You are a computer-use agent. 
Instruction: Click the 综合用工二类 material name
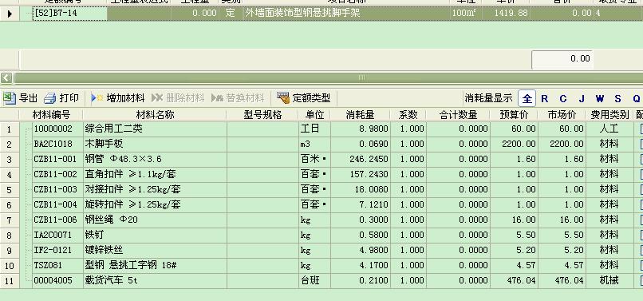[x=113, y=129]
